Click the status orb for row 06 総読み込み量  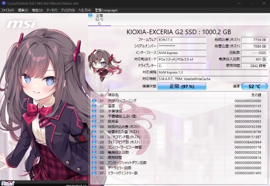tap(94, 127)
